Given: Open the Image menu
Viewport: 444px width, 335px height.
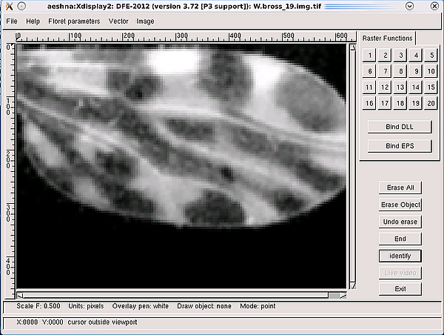Looking at the screenshot, I should pos(145,21).
